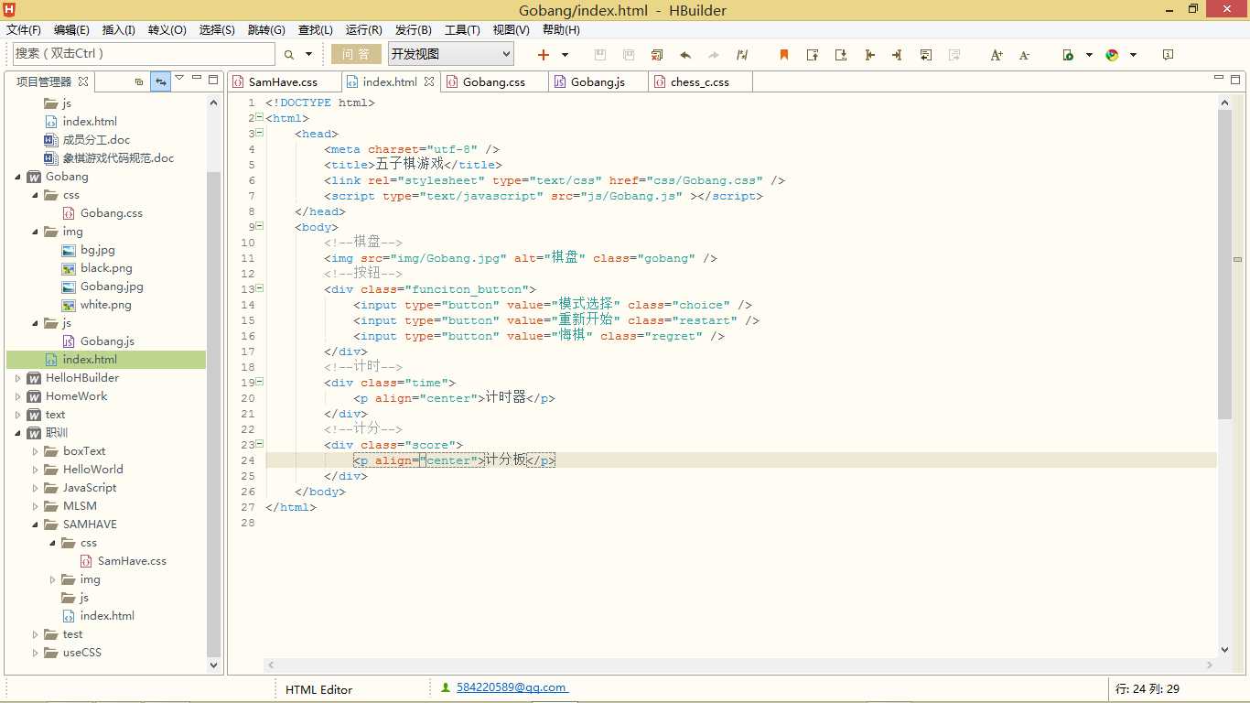The image size is (1250, 703).
Task: Click the info icon at toolbar end
Action: point(1168,55)
